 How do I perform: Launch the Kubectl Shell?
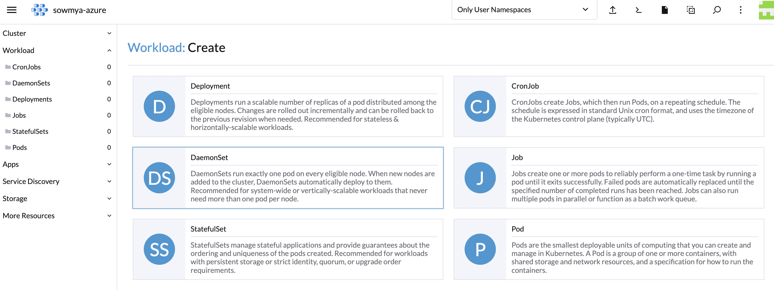[x=638, y=10]
